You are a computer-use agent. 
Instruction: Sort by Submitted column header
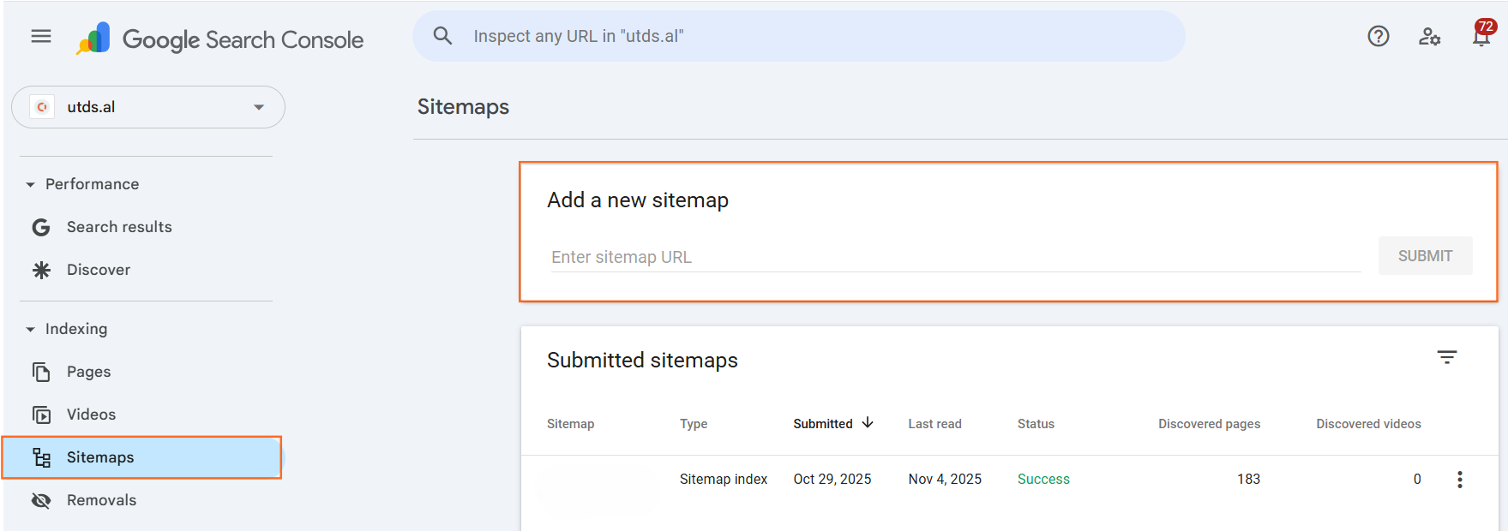(x=823, y=424)
